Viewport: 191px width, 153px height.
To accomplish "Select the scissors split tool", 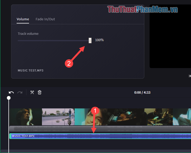I will point(32,92).
